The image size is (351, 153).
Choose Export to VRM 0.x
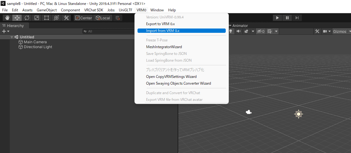point(182,24)
